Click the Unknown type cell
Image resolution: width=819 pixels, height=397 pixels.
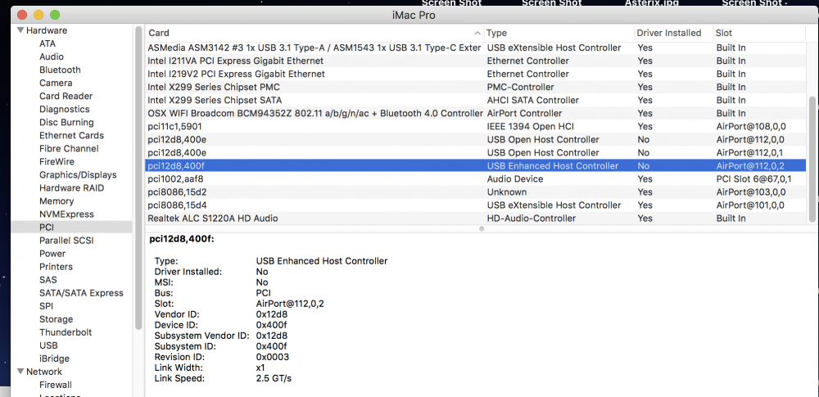coord(507,192)
